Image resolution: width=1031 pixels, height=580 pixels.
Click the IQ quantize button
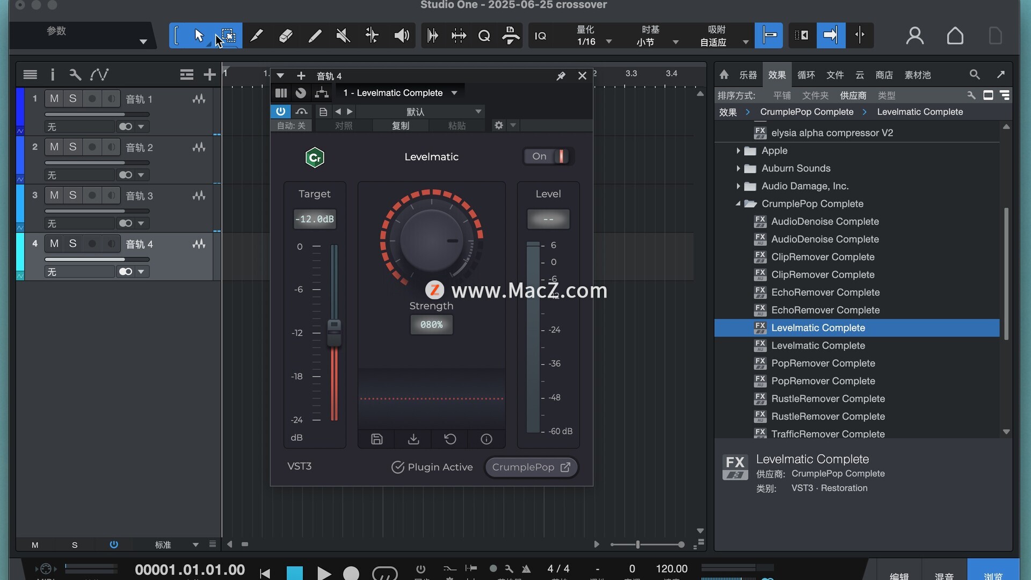(540, 36)
